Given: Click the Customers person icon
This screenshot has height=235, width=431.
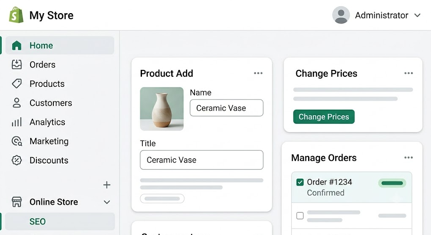Looking at the screenshot, I should tap(17, 102).
